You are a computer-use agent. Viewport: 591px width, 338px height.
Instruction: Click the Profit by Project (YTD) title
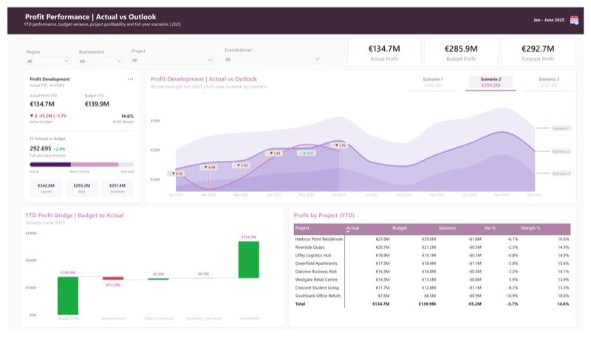[x=324, y=215]
